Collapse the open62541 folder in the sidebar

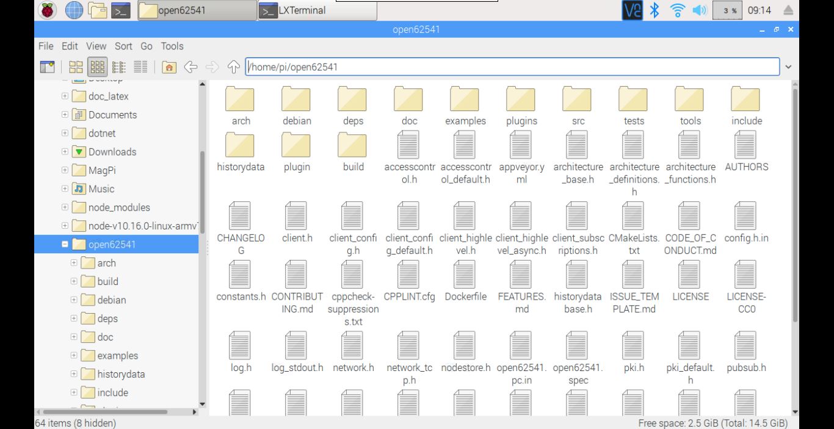click(65, 244)
